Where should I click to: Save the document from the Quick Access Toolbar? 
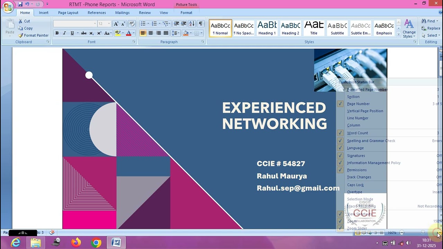pos(20,4)
